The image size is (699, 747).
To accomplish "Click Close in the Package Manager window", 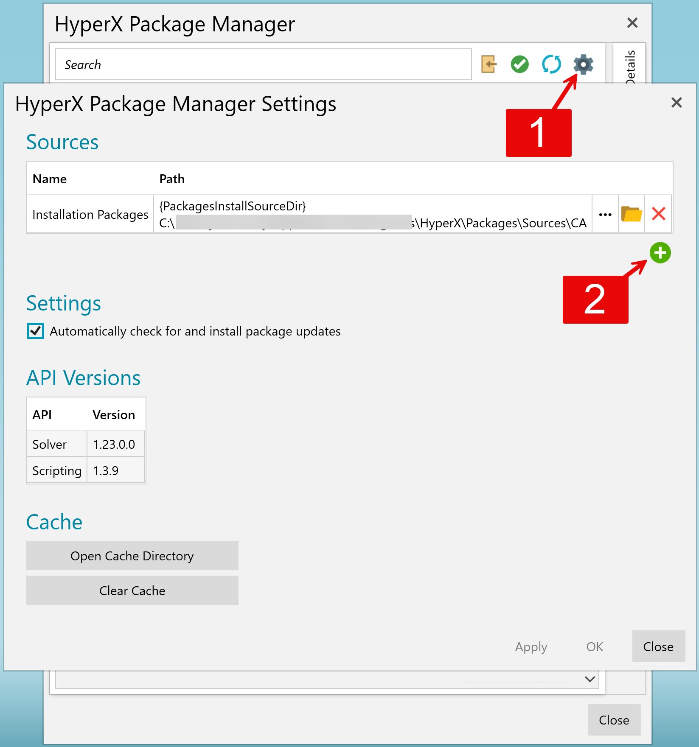I will (x=614, y=720).
